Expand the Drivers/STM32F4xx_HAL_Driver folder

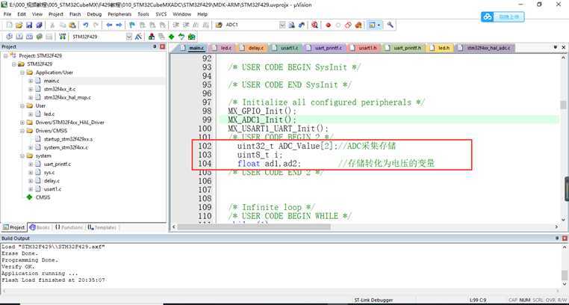(22, 123)
